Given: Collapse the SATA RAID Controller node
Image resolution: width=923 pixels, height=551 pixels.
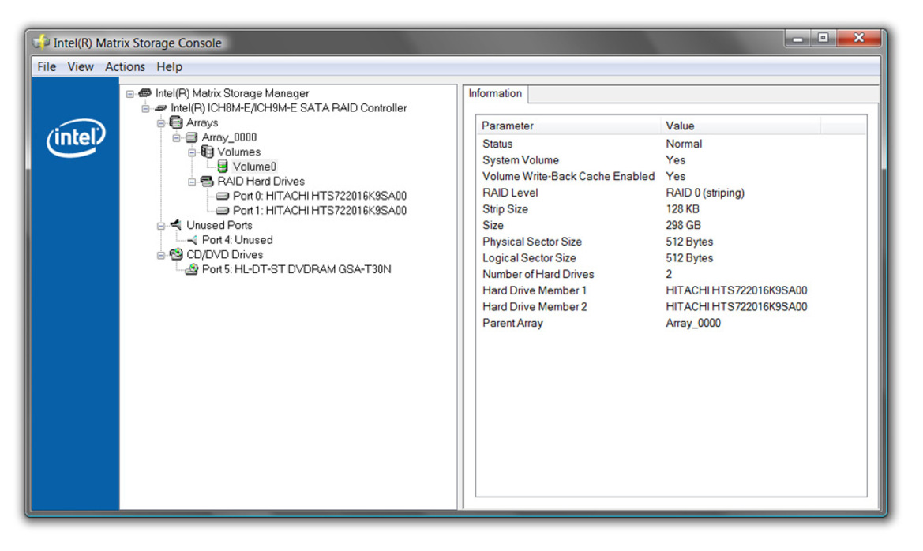Looking at the screenshot, I should click(x=145, y=108).
